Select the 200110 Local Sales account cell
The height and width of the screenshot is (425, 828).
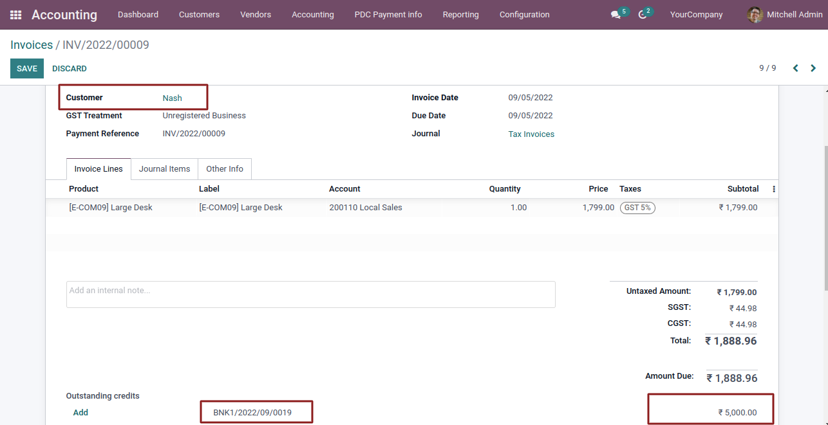coord(366,208)
